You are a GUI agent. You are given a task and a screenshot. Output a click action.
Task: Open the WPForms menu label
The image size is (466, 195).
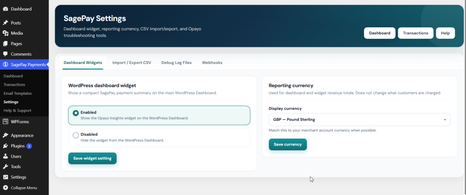(20, 122)
